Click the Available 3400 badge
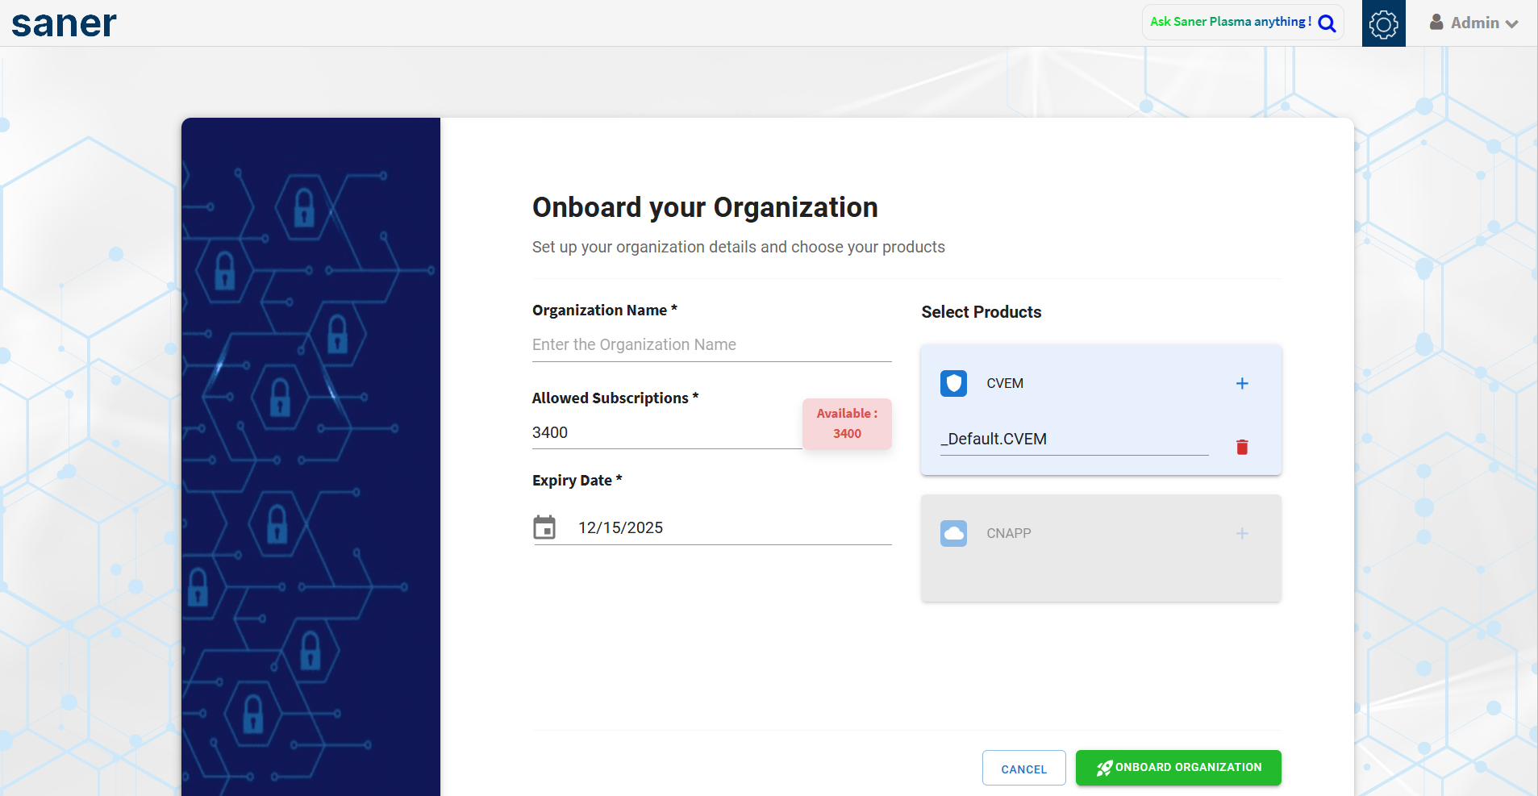Viewport: 1538px width, 796px height. pos(847,423)
